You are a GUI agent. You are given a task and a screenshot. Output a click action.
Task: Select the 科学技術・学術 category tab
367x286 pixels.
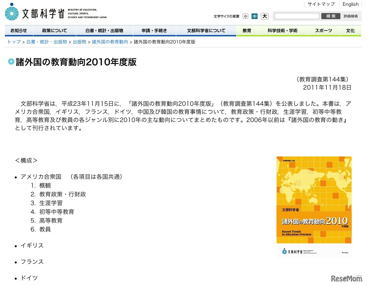click(x=282, y=31)
